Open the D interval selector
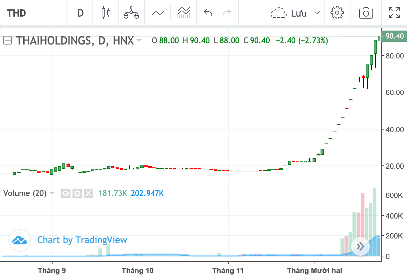 80,13
